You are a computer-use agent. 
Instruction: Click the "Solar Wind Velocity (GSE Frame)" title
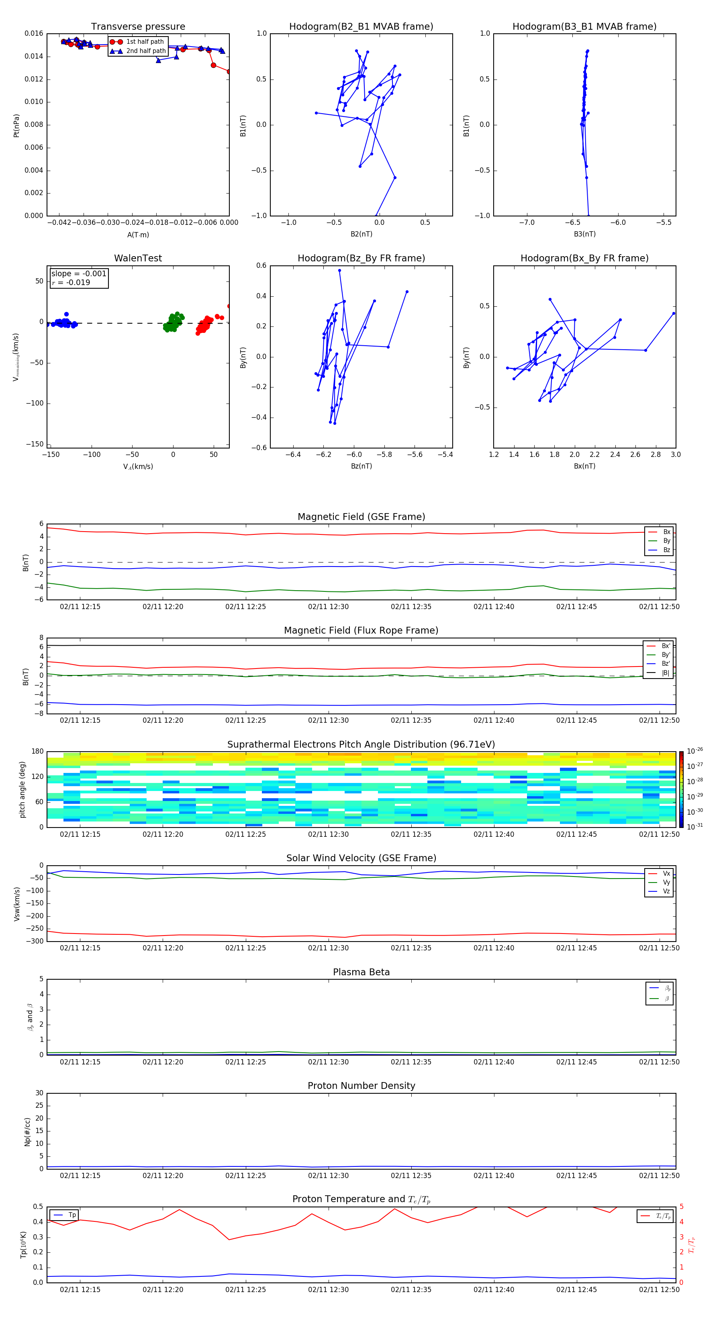pos(361,858)
